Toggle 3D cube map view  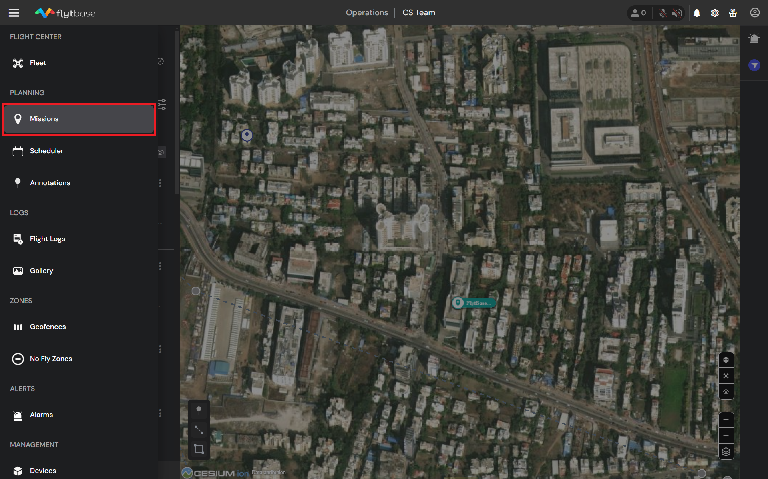[x=726, y=360]
